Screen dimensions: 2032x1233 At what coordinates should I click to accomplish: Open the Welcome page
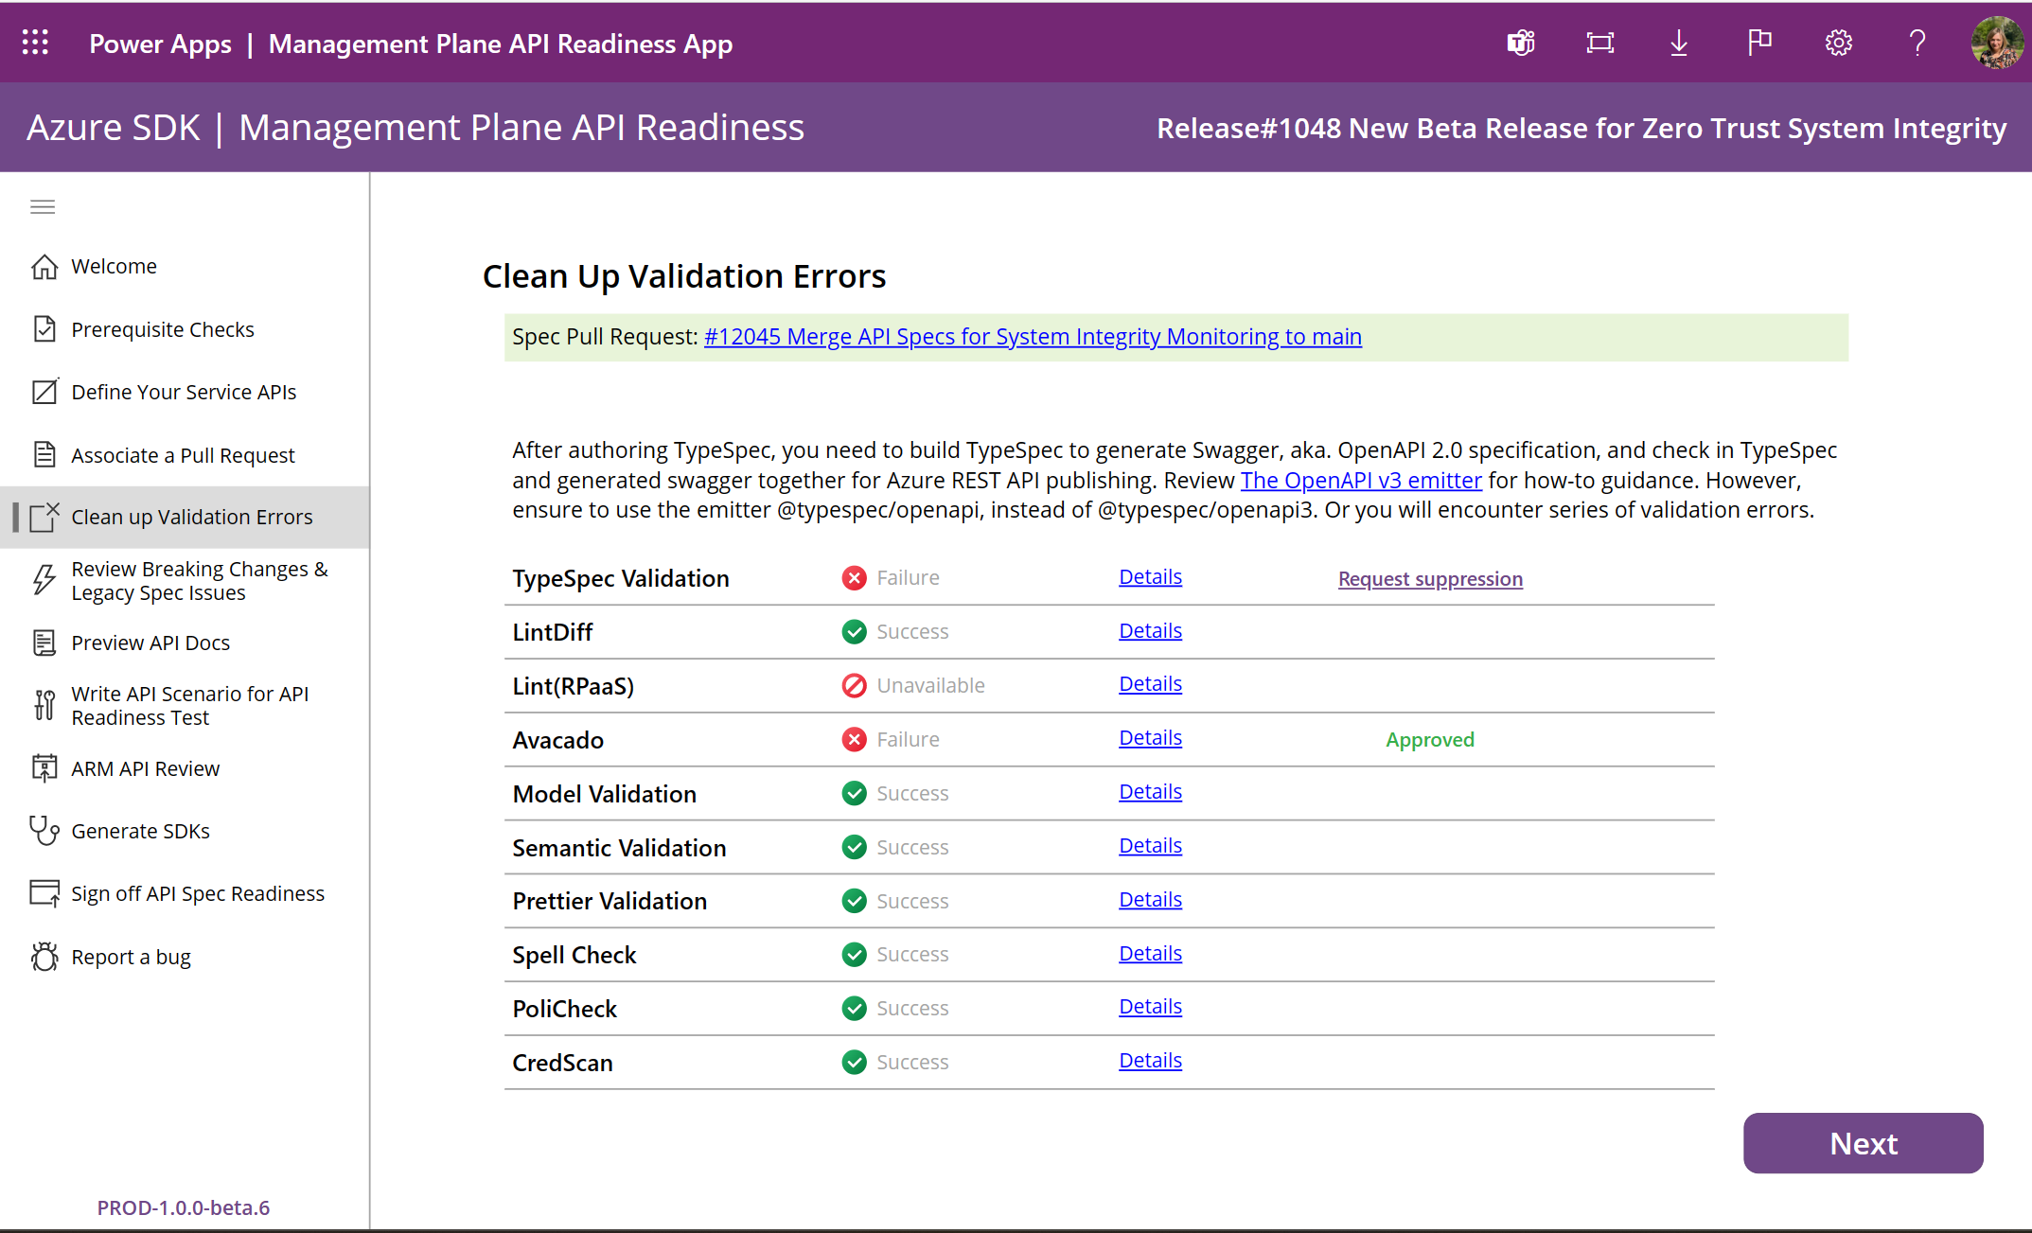click(x=114, y=266)
